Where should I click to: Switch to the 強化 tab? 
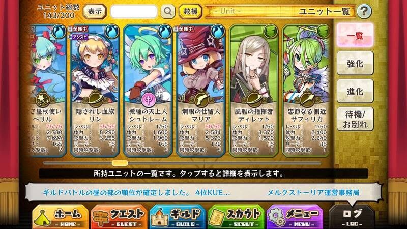point(355,63)
